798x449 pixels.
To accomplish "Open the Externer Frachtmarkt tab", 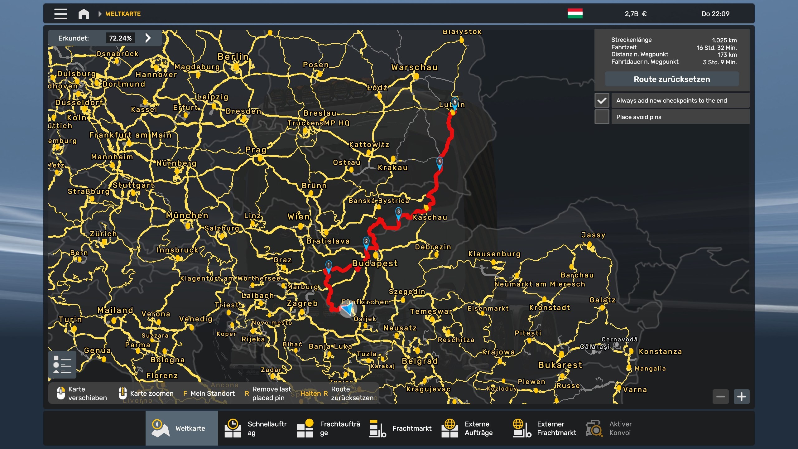I will tap(544, 428).
